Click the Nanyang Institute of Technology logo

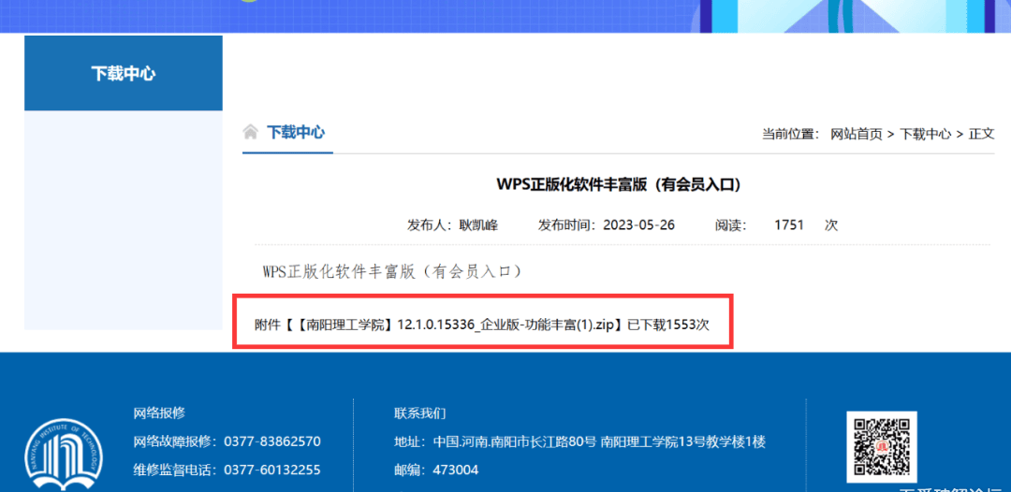pos(64,456)
